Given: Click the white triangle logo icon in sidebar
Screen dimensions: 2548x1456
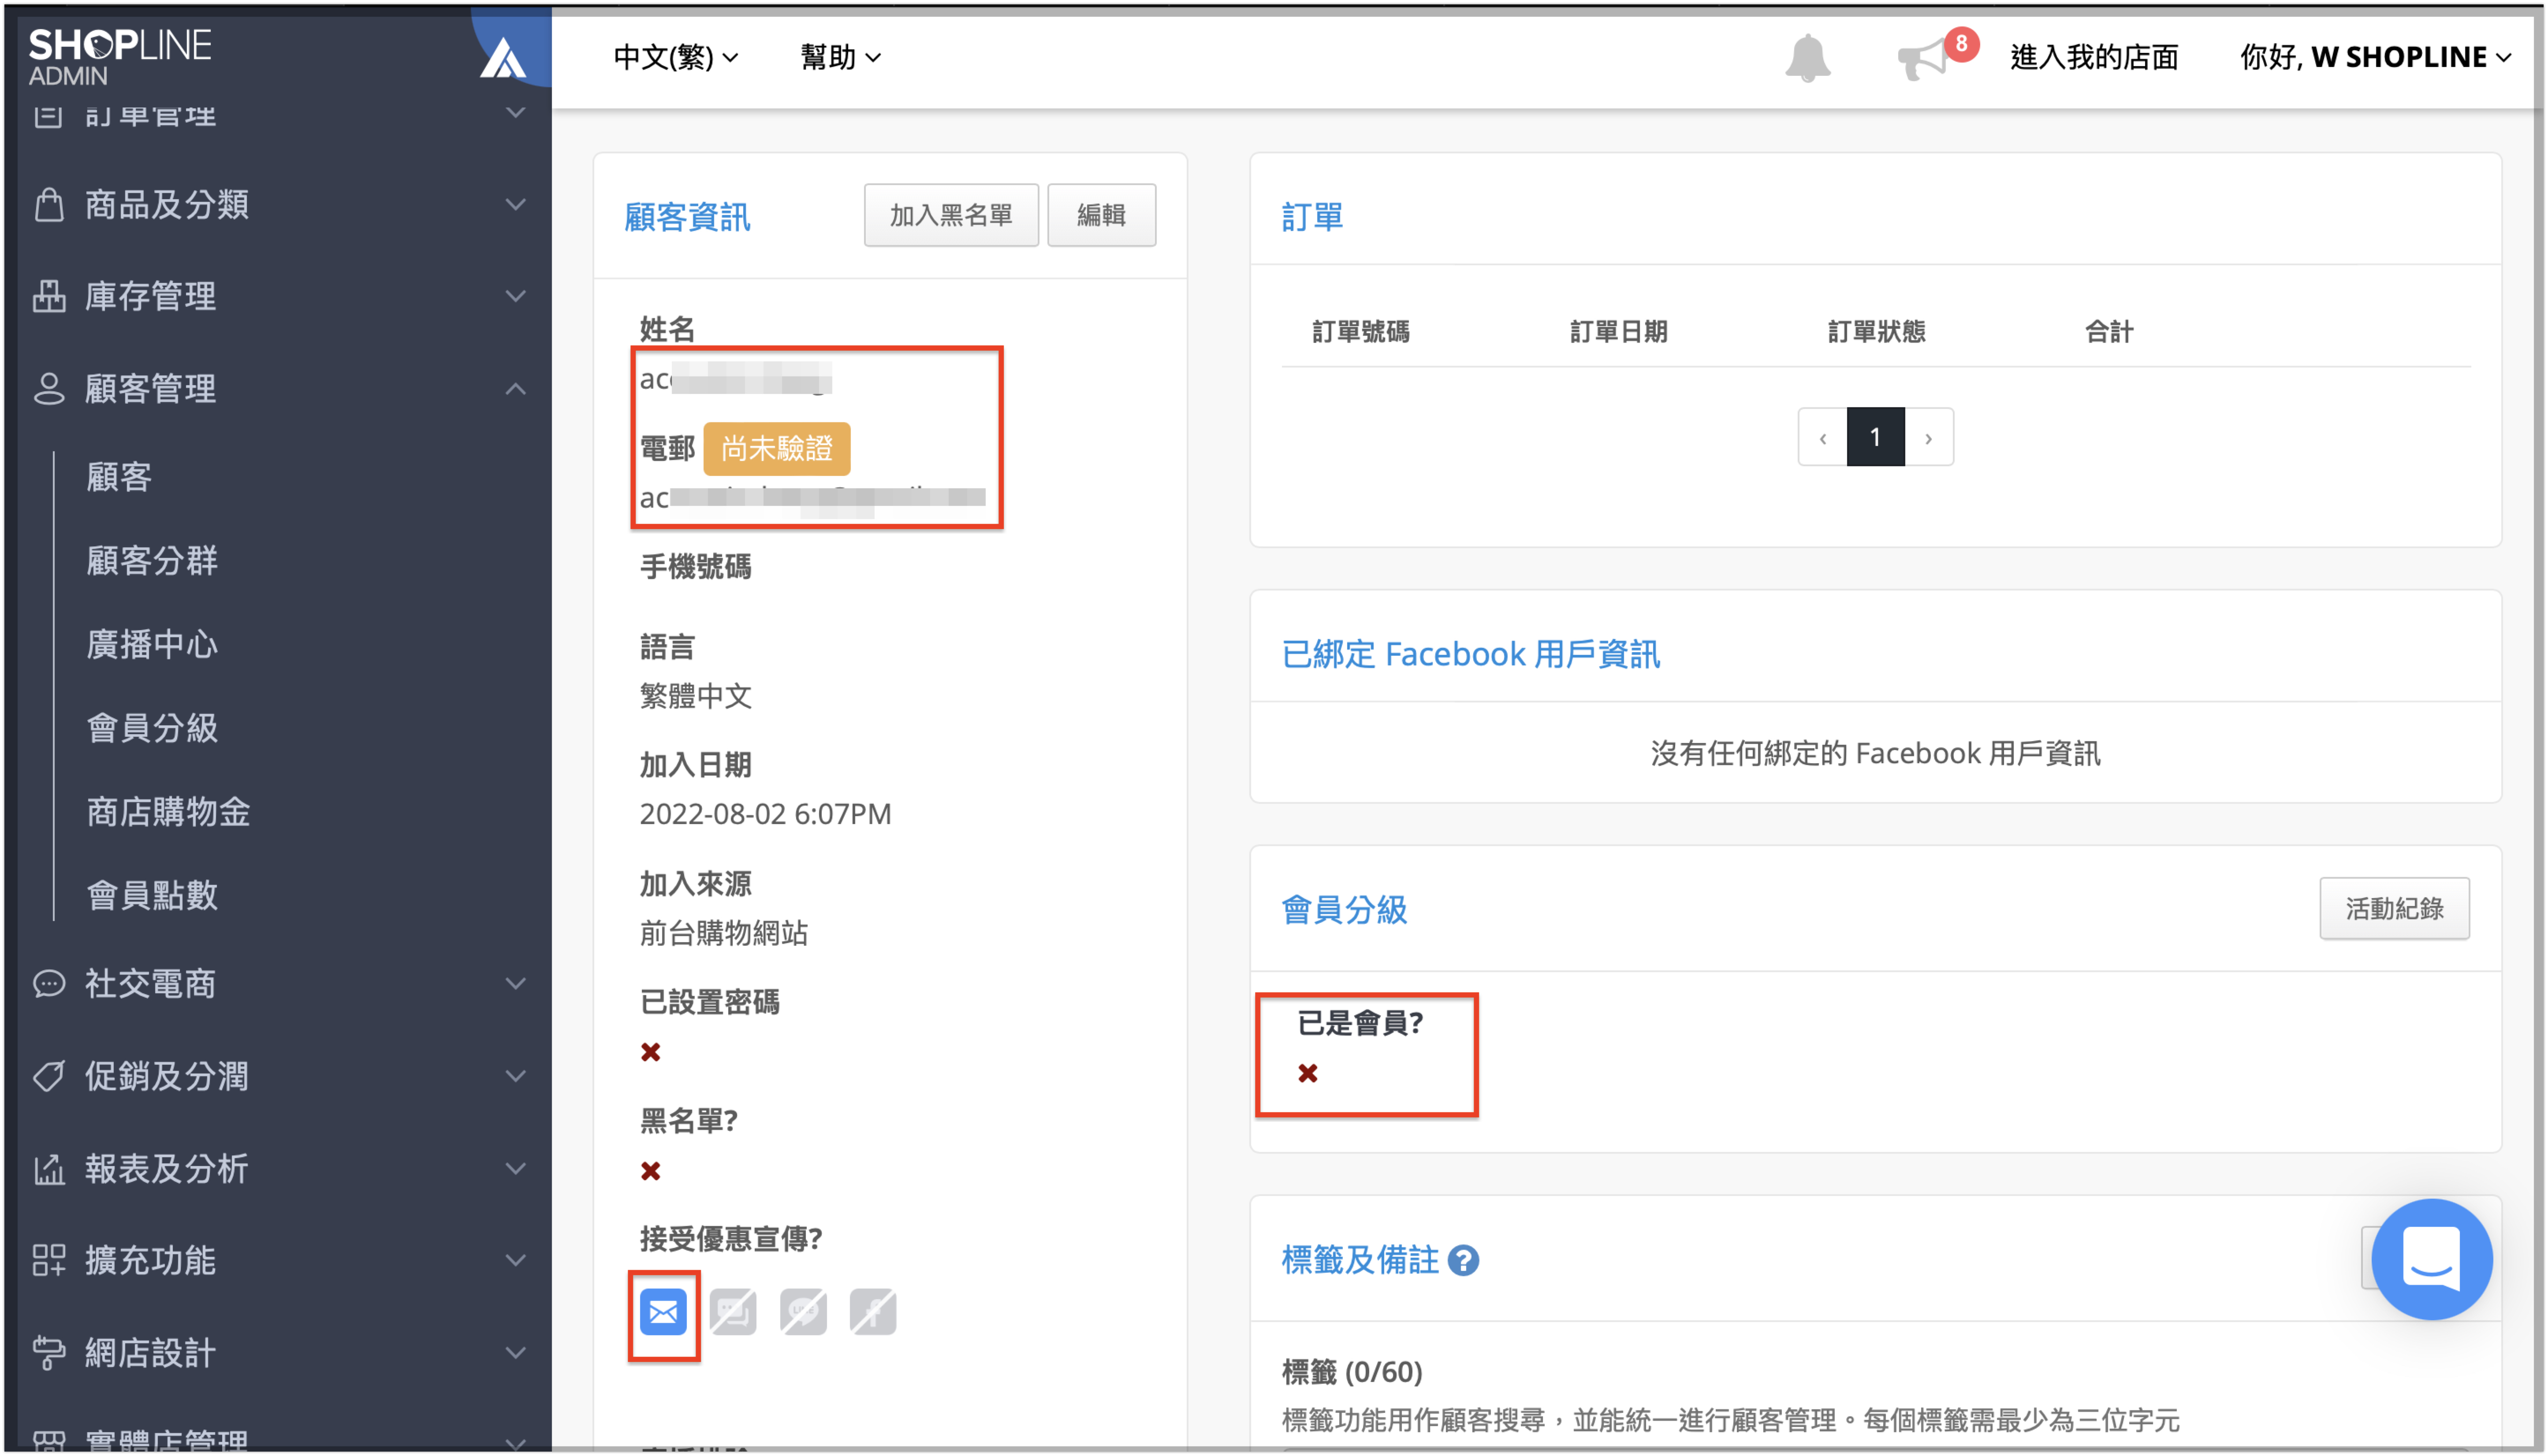Looking at the screenshot, I should [x=503, y=59].
